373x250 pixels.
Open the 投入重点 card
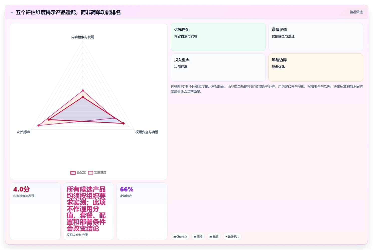click(218, 67)
